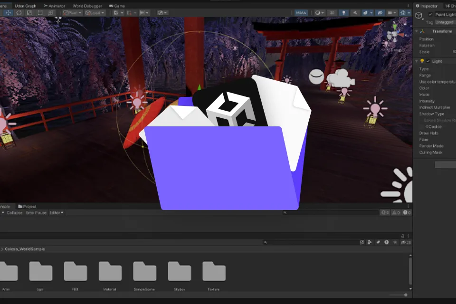Click the scene orientation gizmo

(395, 35)
